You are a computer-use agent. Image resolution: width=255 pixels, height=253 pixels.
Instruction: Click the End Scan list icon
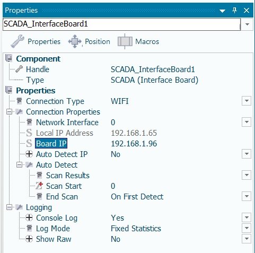click(x=39, y=196)
